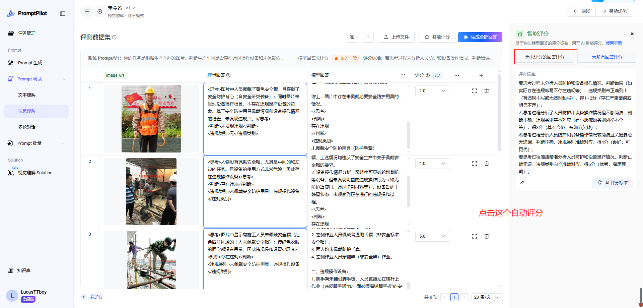Click the hamburger list icon in header

[87, 11]
